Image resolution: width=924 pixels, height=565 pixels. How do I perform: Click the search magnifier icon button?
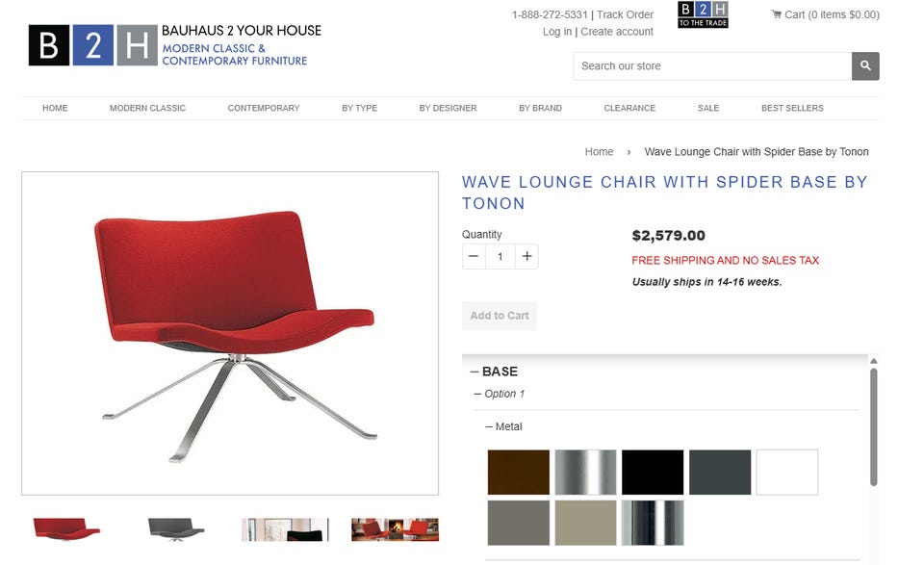pyautogui.click(x=865, y=66)
